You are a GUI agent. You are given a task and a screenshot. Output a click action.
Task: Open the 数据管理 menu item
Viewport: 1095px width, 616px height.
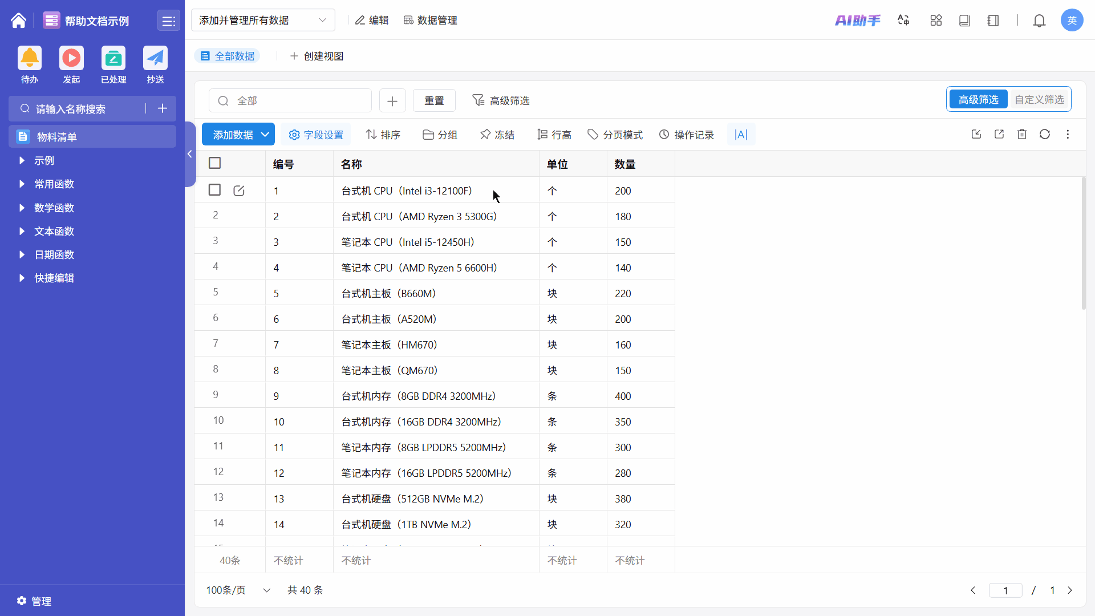click(x=431, y=21)
